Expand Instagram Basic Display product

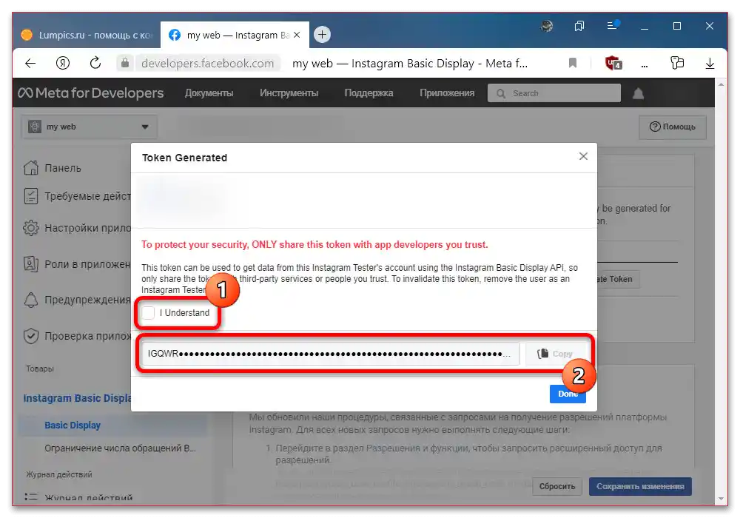tap(77, 398)
